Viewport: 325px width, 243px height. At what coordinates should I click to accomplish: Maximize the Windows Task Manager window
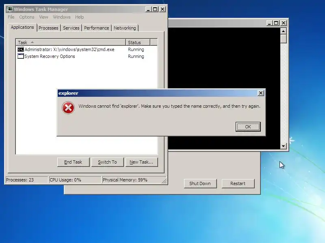pyautogui.click(x=155, y=9)
